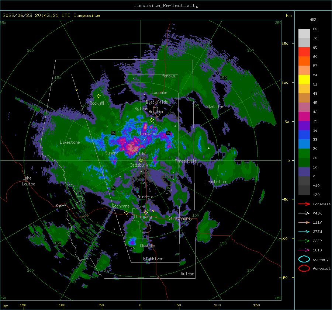Click the Ponoka city label
This screenshot has width=332, height=310.
coord(168,76)
